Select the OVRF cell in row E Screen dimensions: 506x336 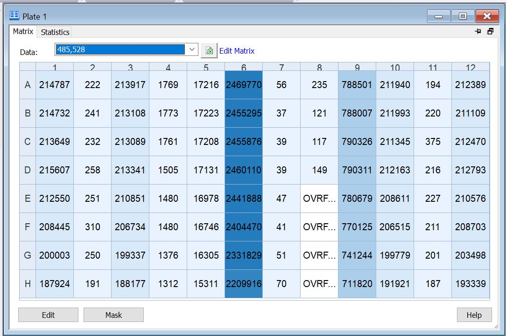click(319, 199)
